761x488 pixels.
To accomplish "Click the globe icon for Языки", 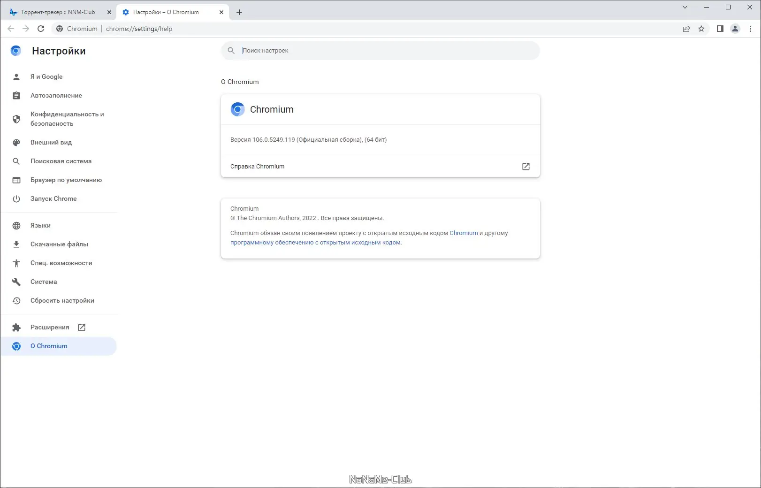I will click(x=16, y=225).
